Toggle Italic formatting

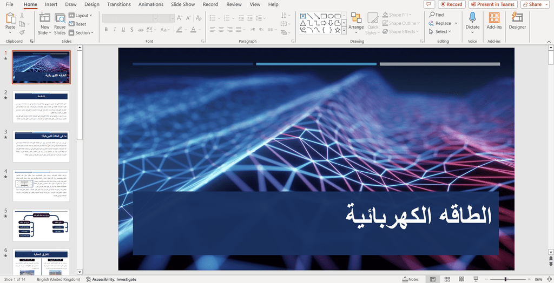[x=115, y=30]
